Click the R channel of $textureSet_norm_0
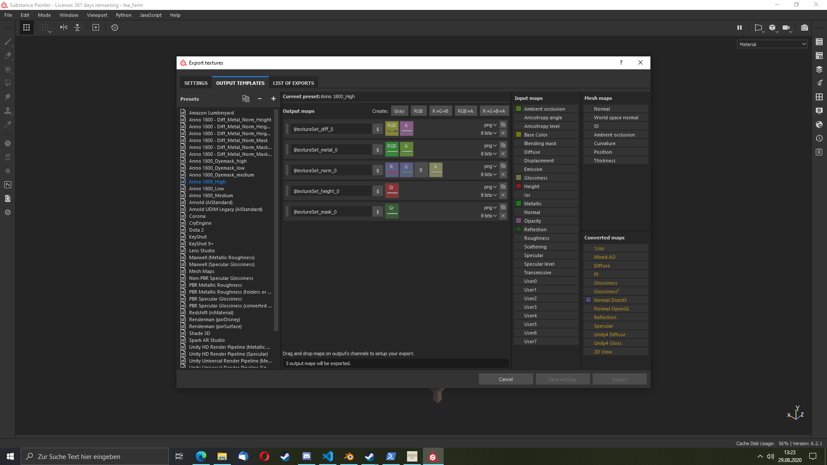 [392, 170]
